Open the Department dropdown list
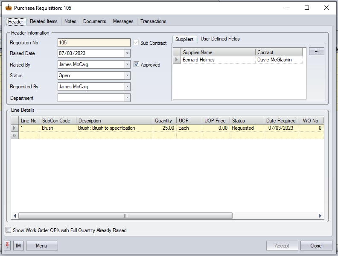338x256 pixels. 127,98
